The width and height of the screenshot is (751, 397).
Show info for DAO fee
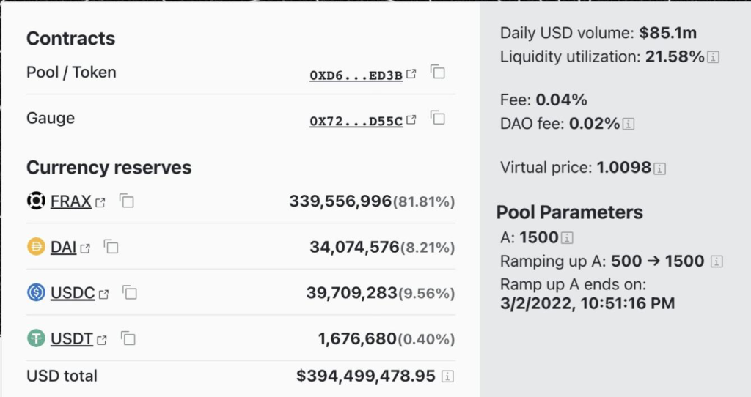coord(629,124)
